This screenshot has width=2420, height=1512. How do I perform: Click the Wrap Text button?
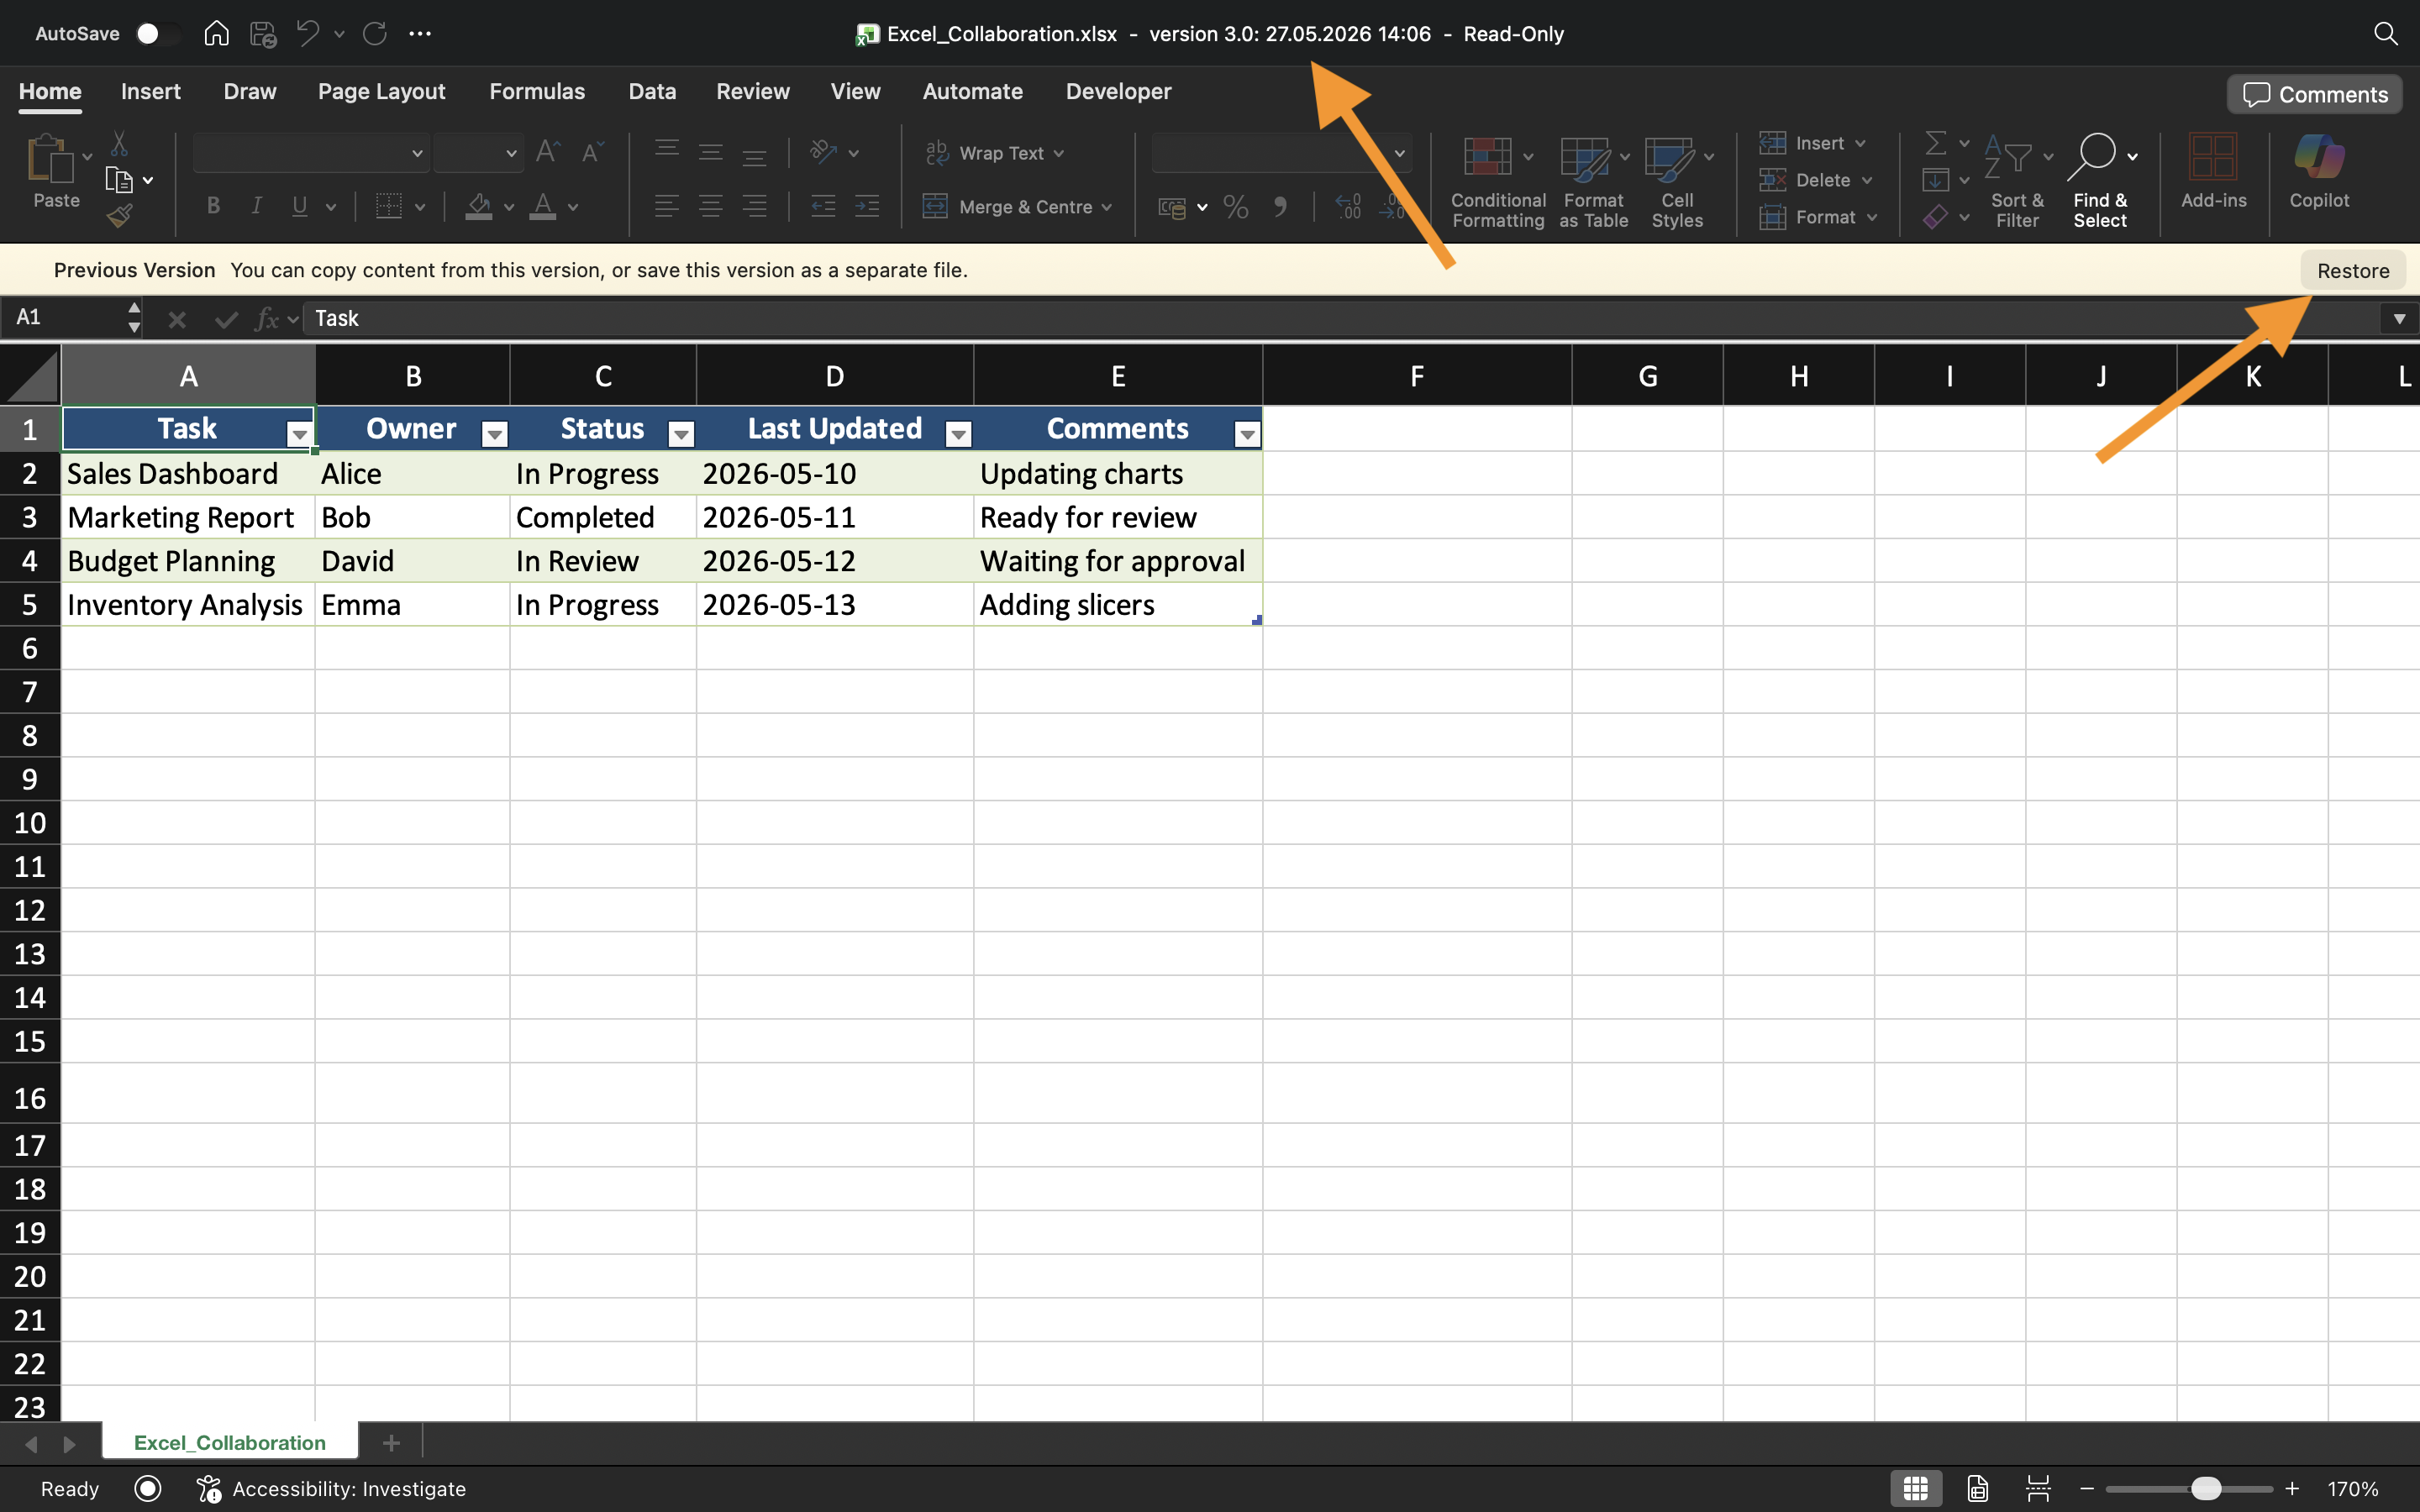994,153
